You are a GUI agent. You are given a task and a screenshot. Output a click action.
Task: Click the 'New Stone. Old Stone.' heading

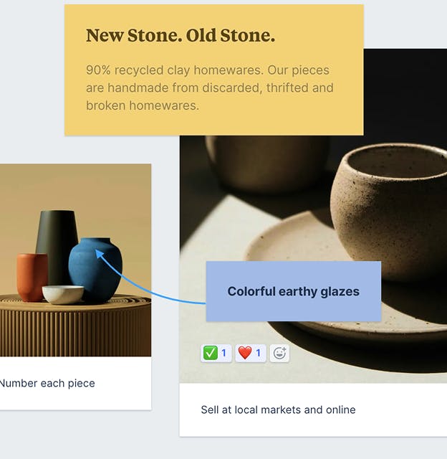point(181,36)
